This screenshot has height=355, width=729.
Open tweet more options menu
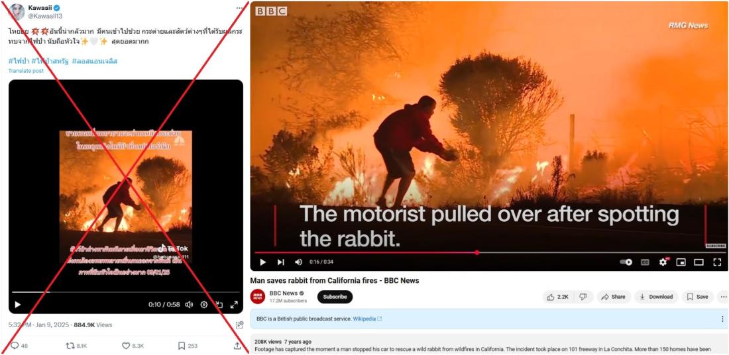tap(239, 8)
